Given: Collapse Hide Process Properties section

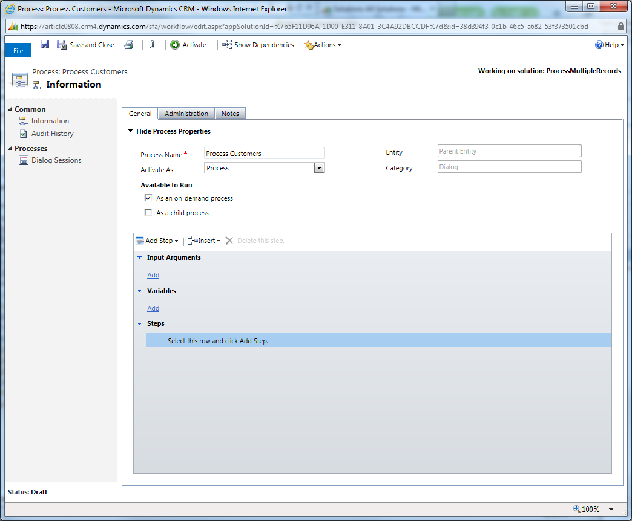Looking at the screenshot, I should [x=131, y=131].
